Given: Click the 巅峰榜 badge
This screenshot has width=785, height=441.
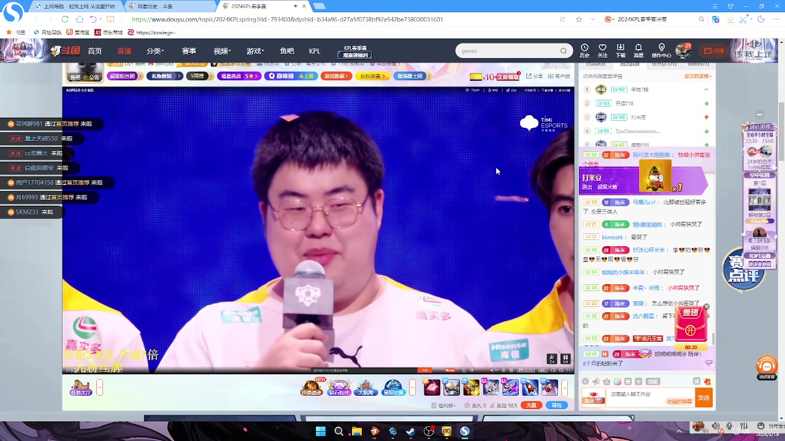Looking at the screenshot, I should (291, 76).
